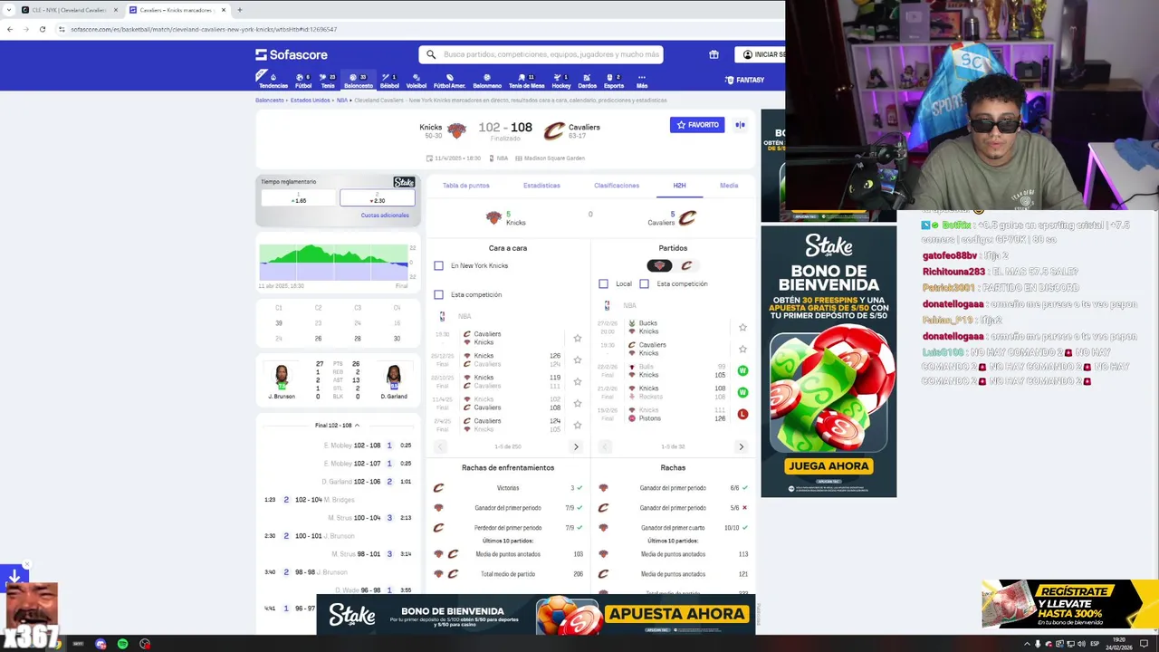This screenshot has height=652, width=1159.
Task: Click 'Madison Square Garden' venue text
Action: (554, 158)
